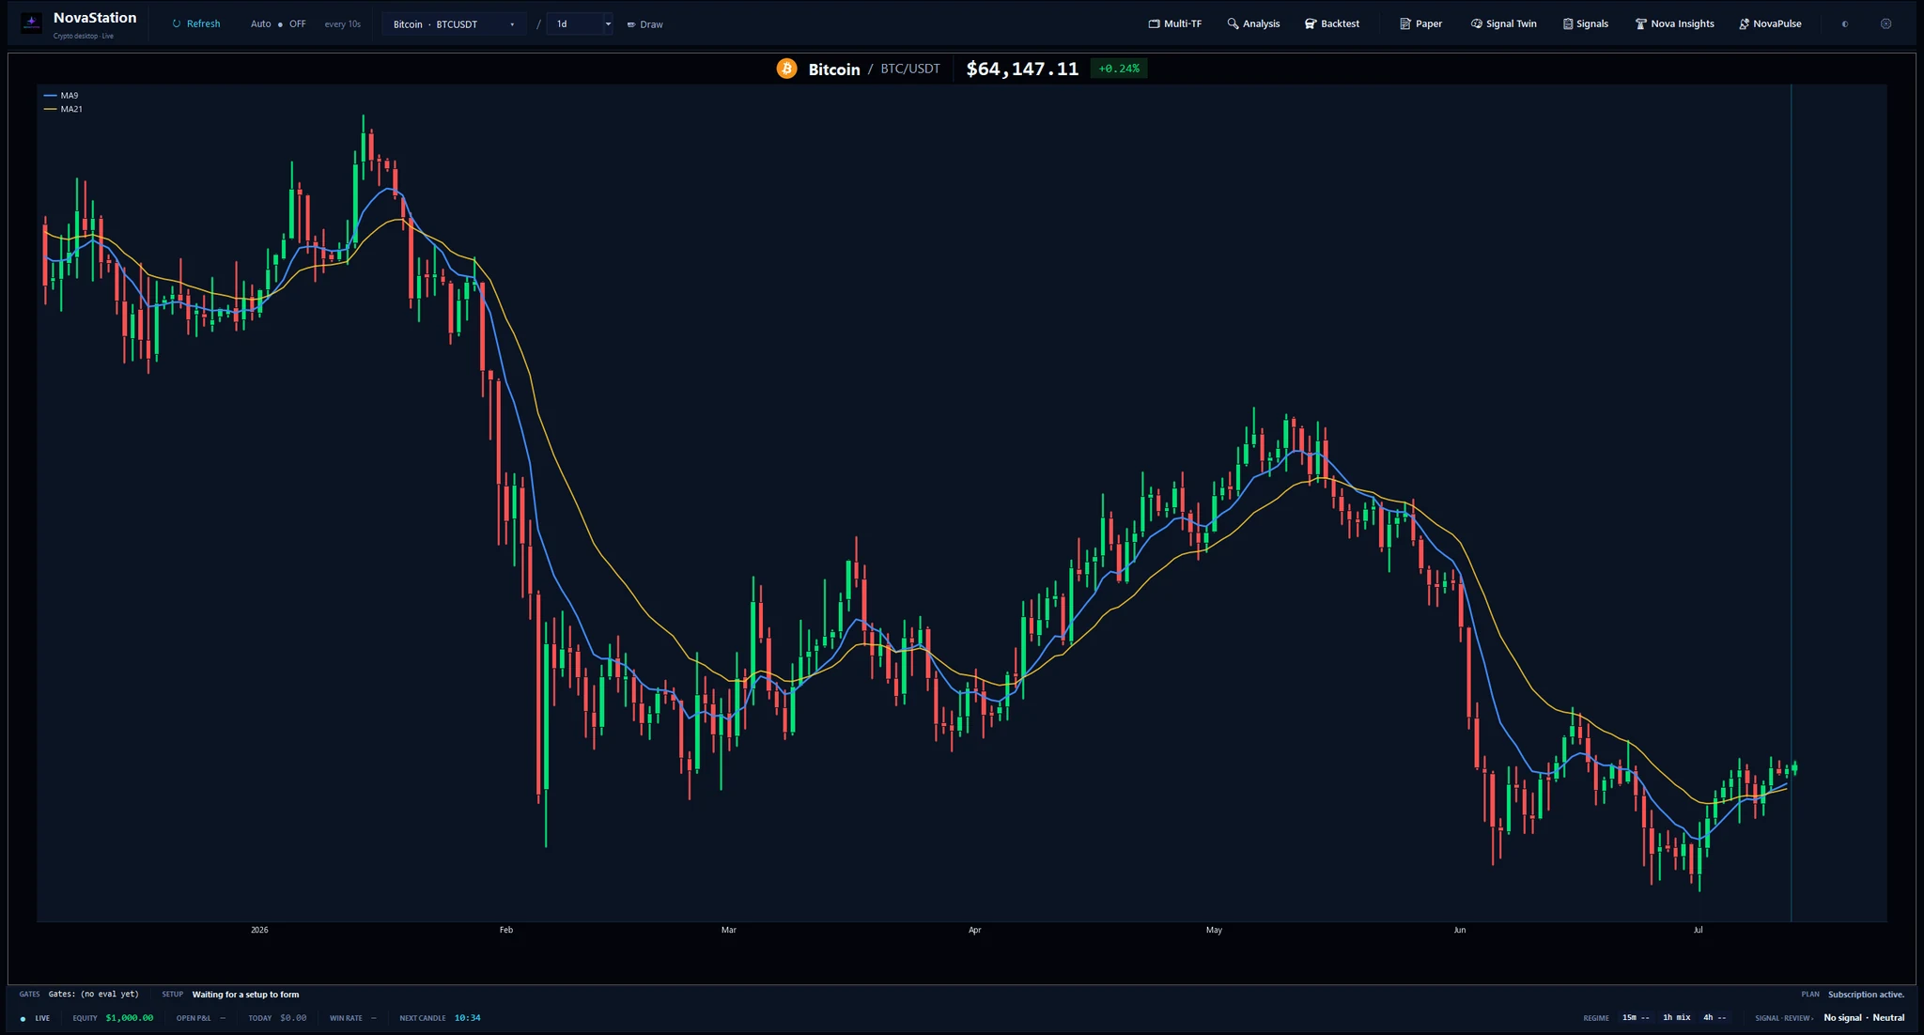Open NovaPulse label
This screenshot has height=1035, width=1924.
click(1777, 24)
